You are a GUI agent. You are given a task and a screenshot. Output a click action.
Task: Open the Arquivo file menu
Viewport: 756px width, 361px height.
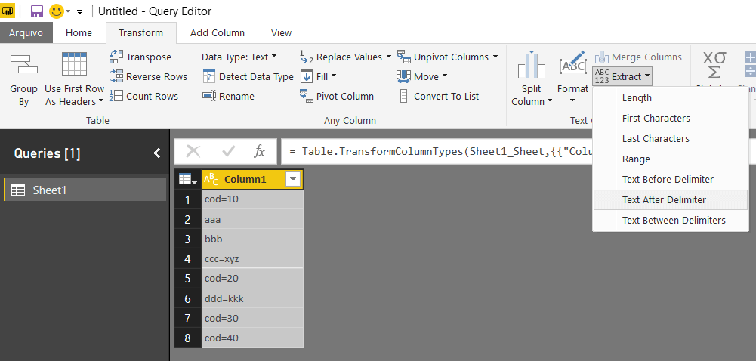pyautogui.click(x=26, y=32)
